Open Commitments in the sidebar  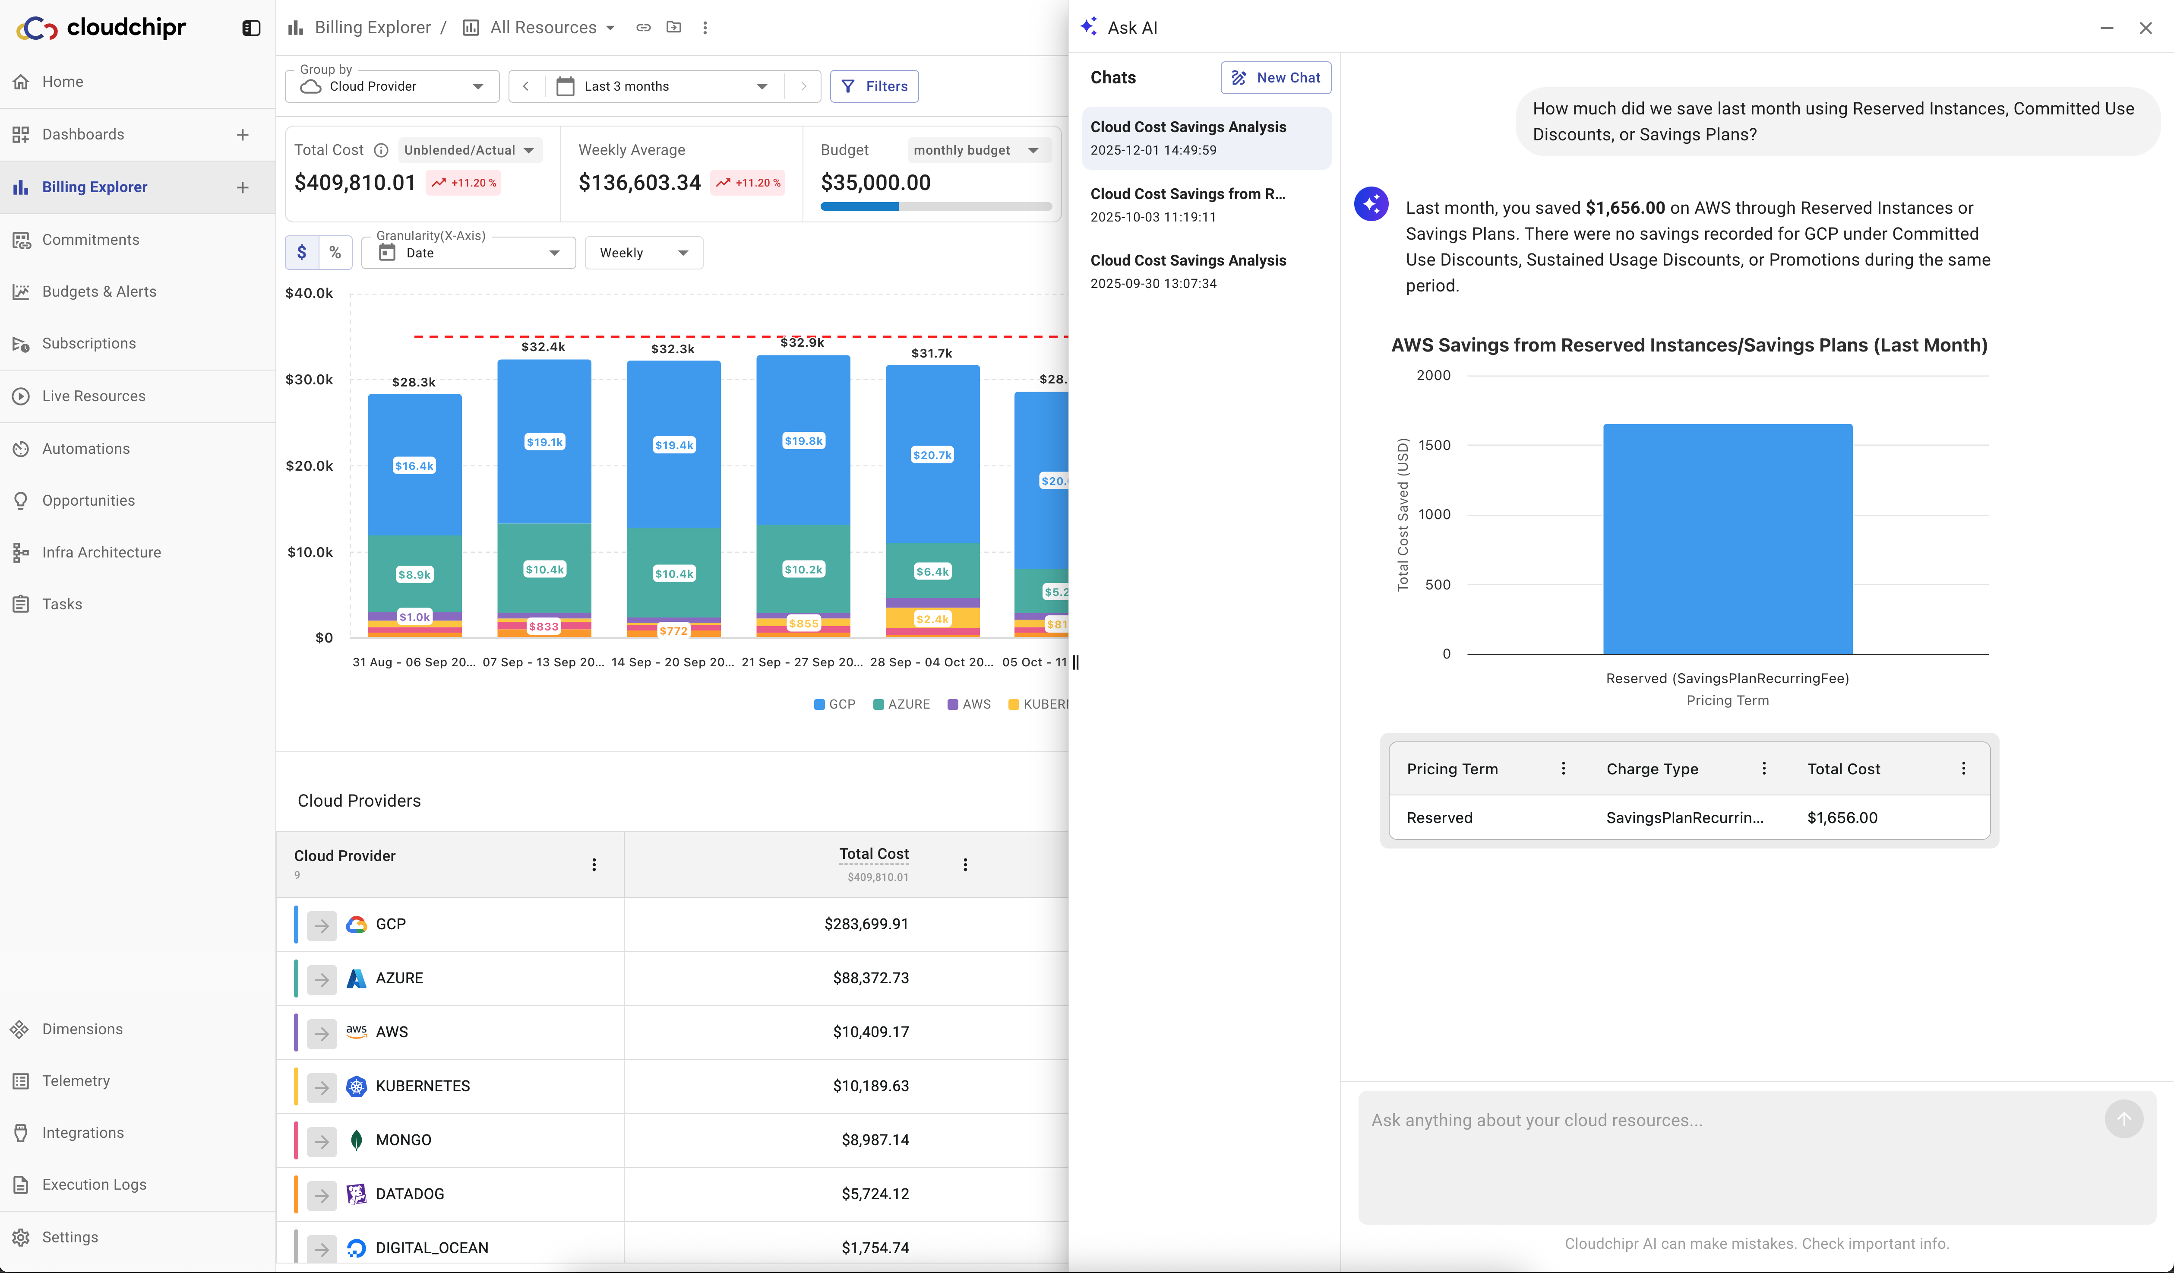click(91, 240)
